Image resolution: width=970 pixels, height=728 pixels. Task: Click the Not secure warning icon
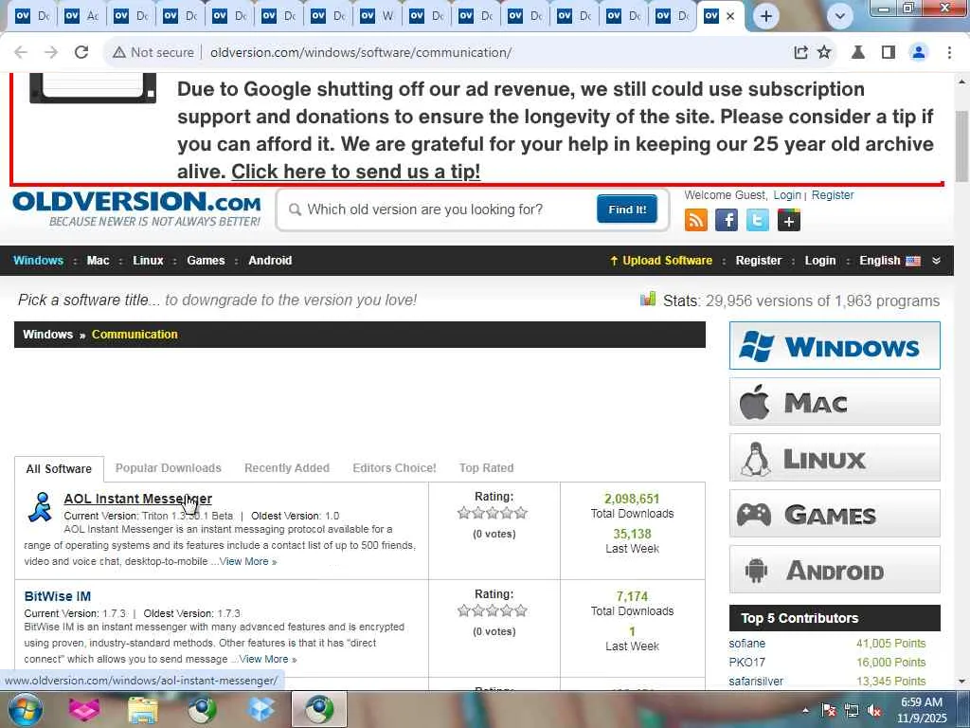pos(118,53)
